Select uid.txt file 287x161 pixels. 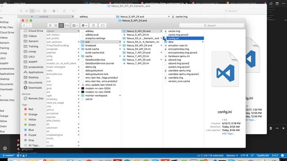pos(89,99)
